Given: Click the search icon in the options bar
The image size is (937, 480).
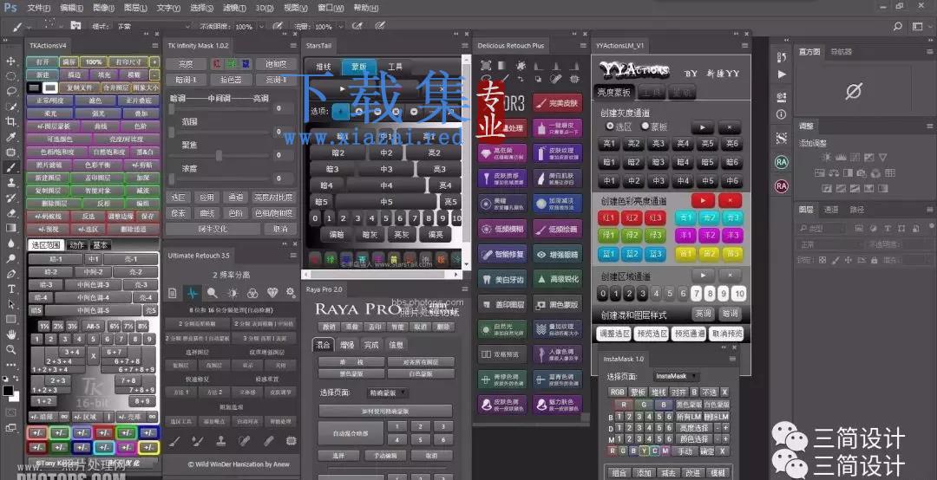Looking at the screenshot, I should click(x=898, y=27).
